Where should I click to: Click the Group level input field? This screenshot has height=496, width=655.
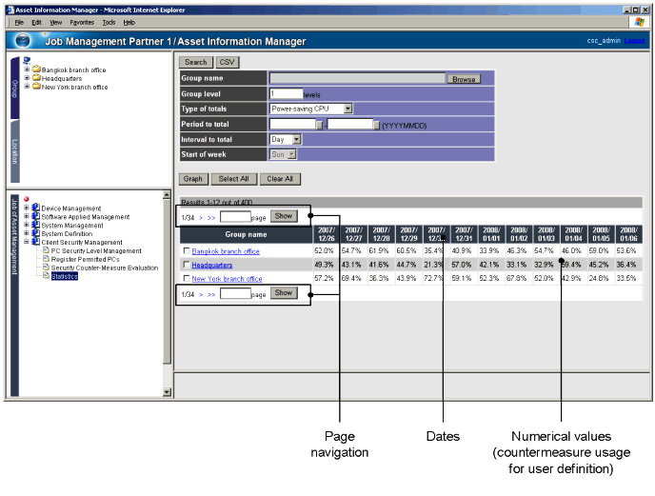click(x=286, y=94)
